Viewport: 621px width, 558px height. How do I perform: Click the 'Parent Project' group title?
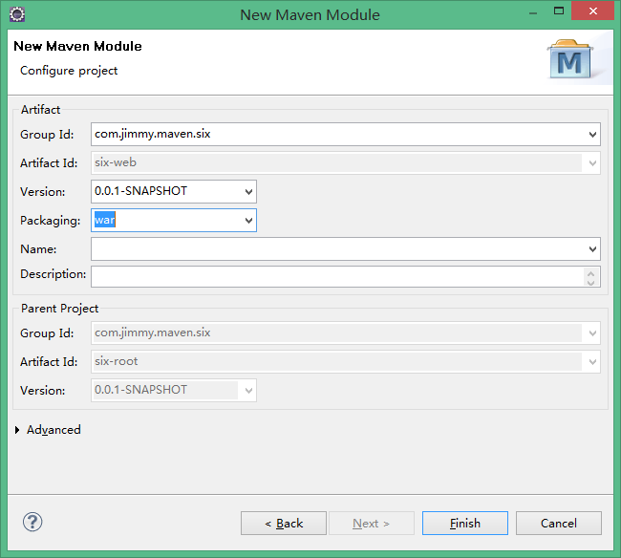click(x=59, y=309)
